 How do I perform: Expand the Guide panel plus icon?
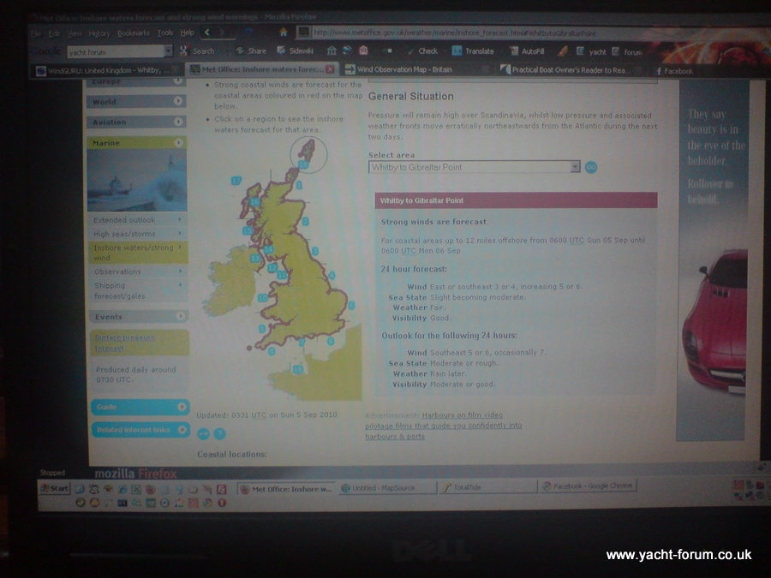tap(182, 407)
